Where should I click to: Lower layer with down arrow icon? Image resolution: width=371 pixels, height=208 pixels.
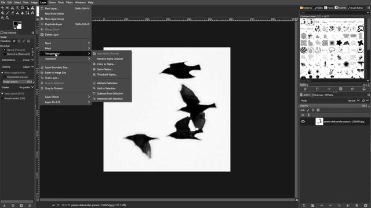330,206
